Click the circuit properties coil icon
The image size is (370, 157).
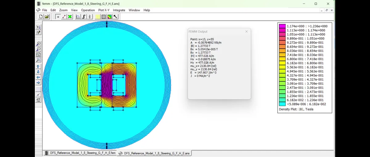coord(90,17)
